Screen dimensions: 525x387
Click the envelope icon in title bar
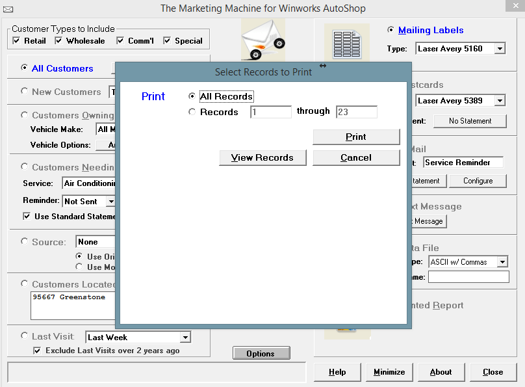tap(8, 9)
